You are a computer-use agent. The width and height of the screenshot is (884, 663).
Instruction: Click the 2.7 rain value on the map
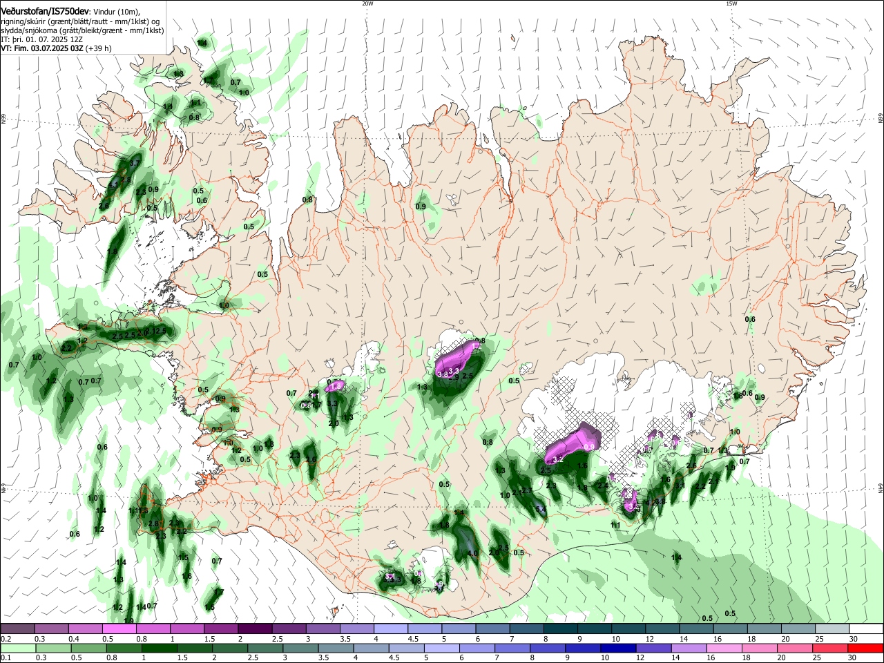(x=527, y=490)
